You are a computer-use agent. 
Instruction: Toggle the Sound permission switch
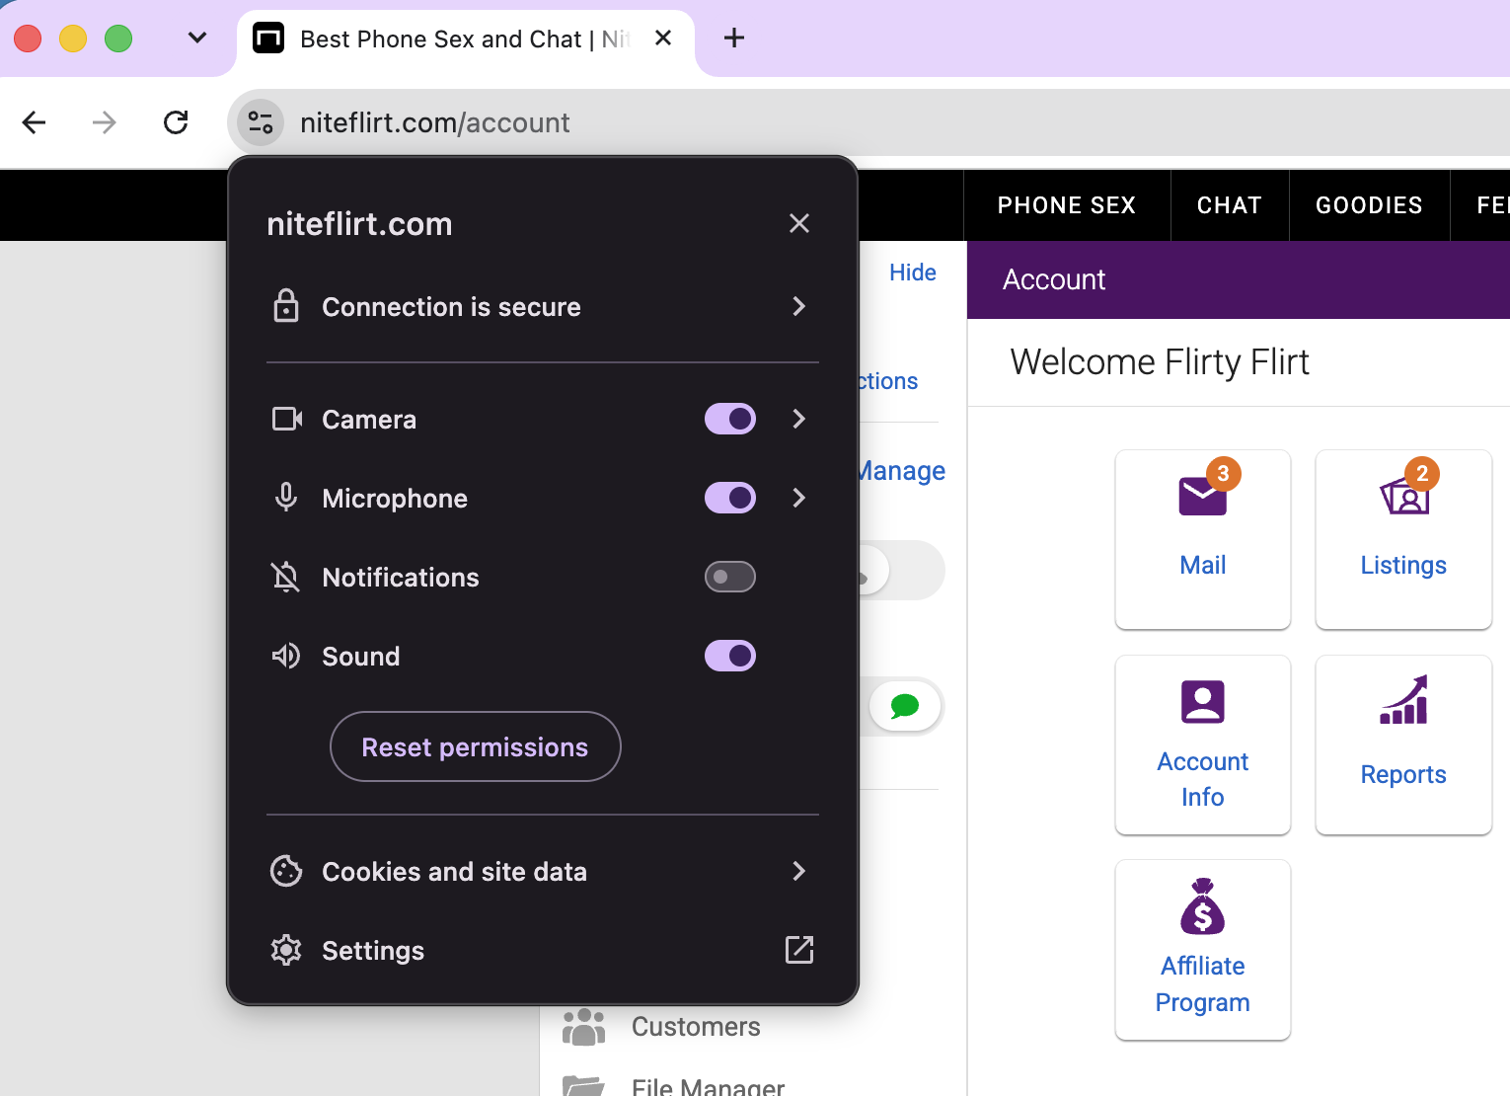tap(730, 656)
